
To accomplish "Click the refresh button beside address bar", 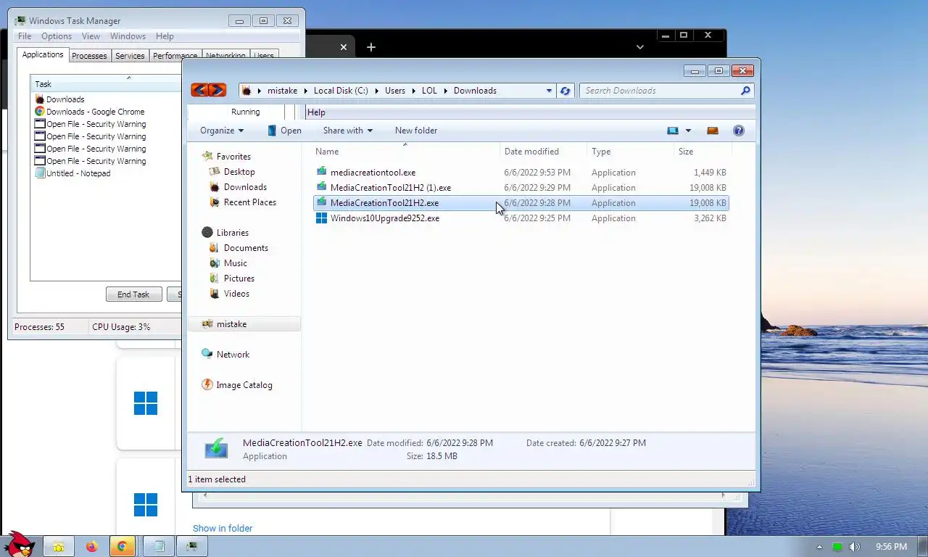I will [565, 91].
